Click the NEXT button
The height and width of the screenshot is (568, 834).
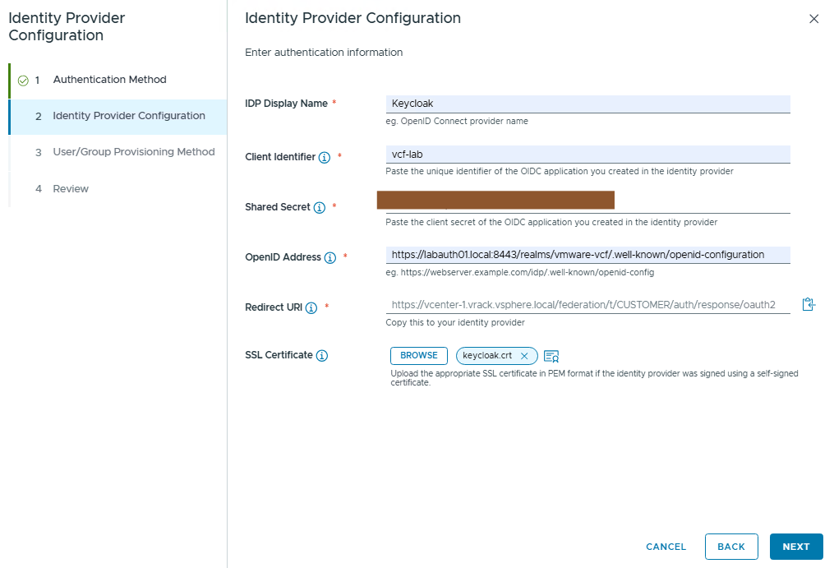[795, 547]
